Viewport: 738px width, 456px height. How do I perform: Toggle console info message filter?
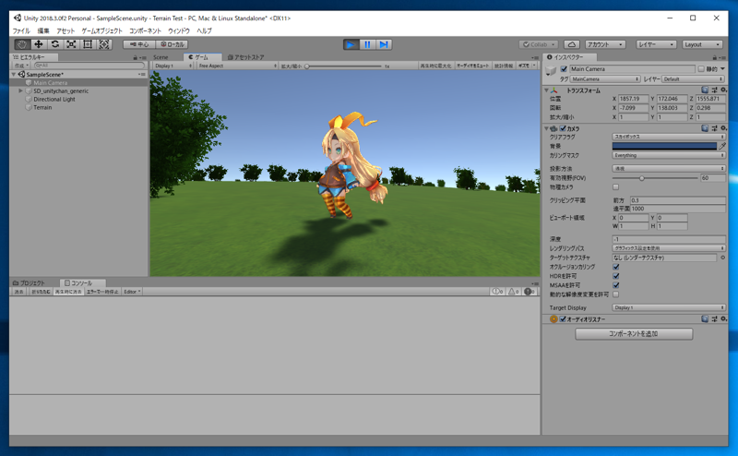point(497,292)
